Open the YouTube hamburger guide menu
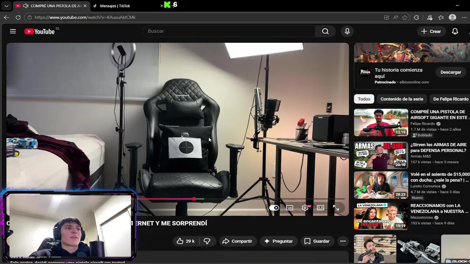 pyautogui.click(x=13, y=31)
